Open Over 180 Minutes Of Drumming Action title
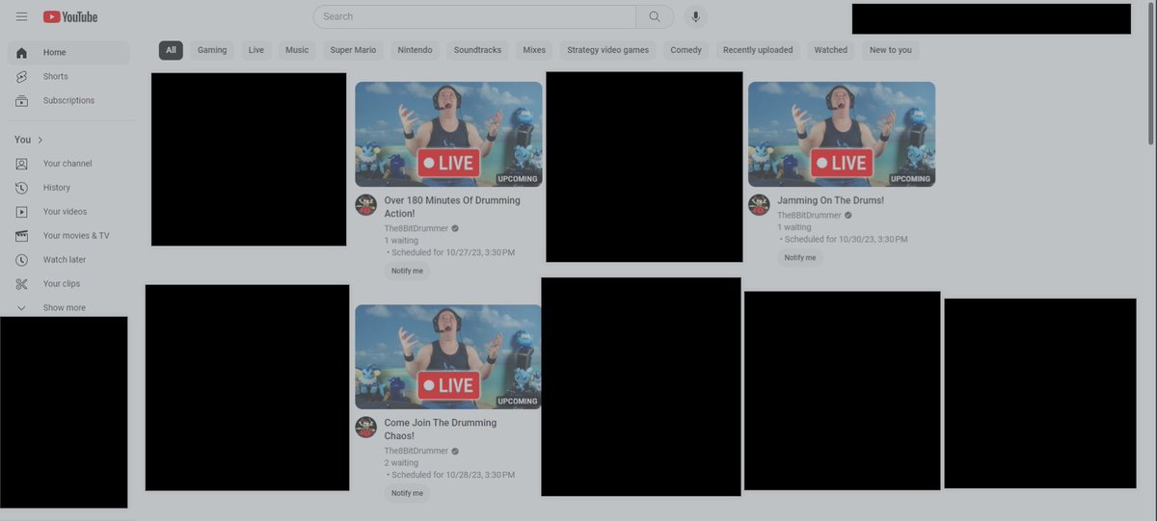The image size is (1157, 521). pos(451,207)
